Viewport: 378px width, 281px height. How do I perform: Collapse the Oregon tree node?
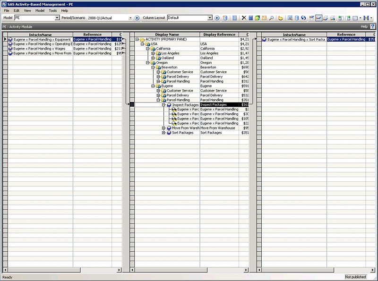148,63
